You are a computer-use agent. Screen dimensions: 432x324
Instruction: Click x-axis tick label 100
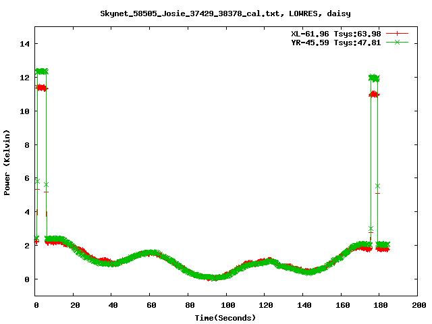click(x=228, y=305)
